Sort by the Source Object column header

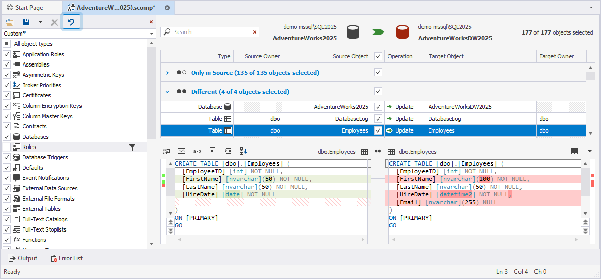click(327, 56)
